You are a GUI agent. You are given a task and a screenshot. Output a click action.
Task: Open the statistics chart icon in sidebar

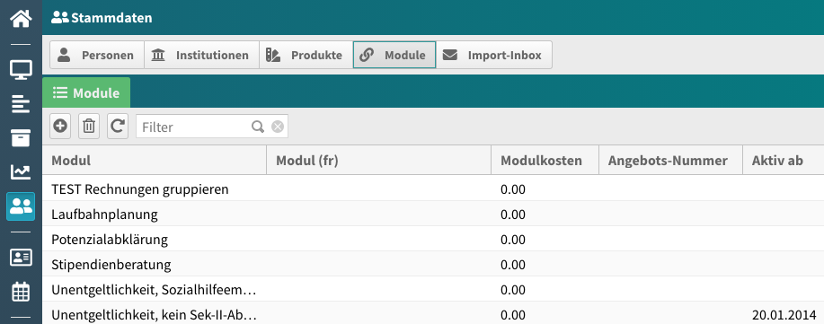tap(21, 171)
